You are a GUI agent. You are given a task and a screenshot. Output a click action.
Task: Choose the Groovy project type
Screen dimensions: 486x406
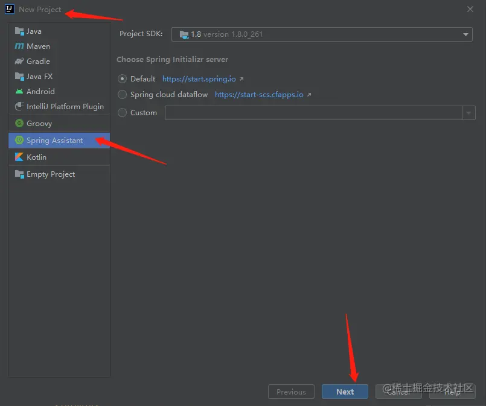pos(59,123)
